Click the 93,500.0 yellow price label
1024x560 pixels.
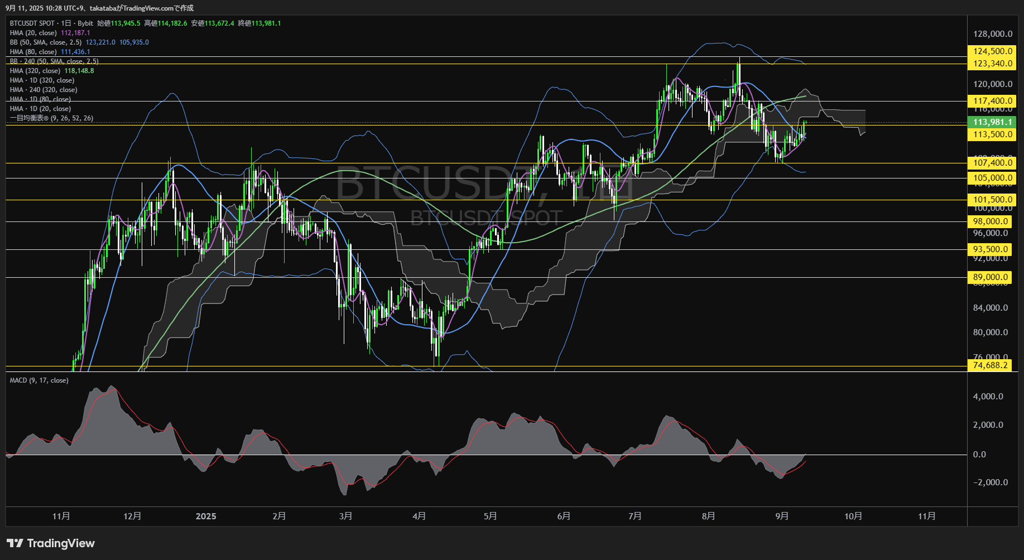pos(990,249)
